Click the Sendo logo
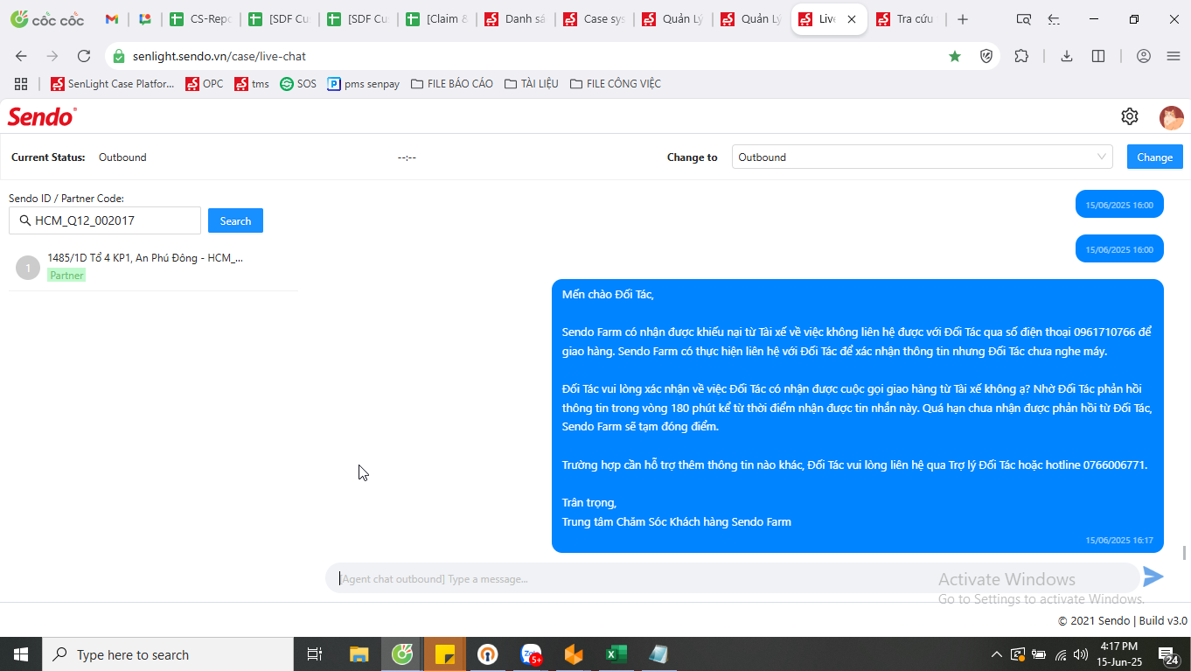1191x671 pixels. (42, 116)
